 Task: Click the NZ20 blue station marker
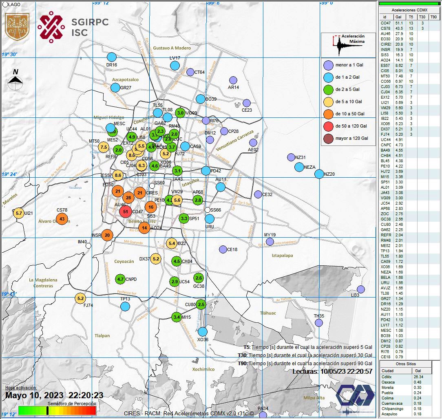[x=319, y=174]
